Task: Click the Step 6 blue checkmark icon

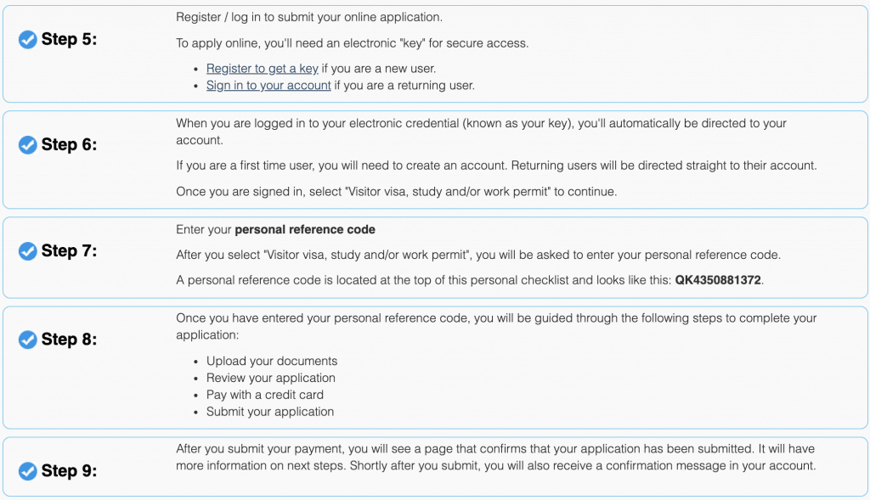Action: tap(28, 145)
